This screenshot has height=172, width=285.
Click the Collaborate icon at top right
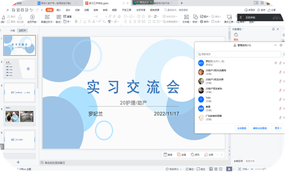tap(259, 10)
